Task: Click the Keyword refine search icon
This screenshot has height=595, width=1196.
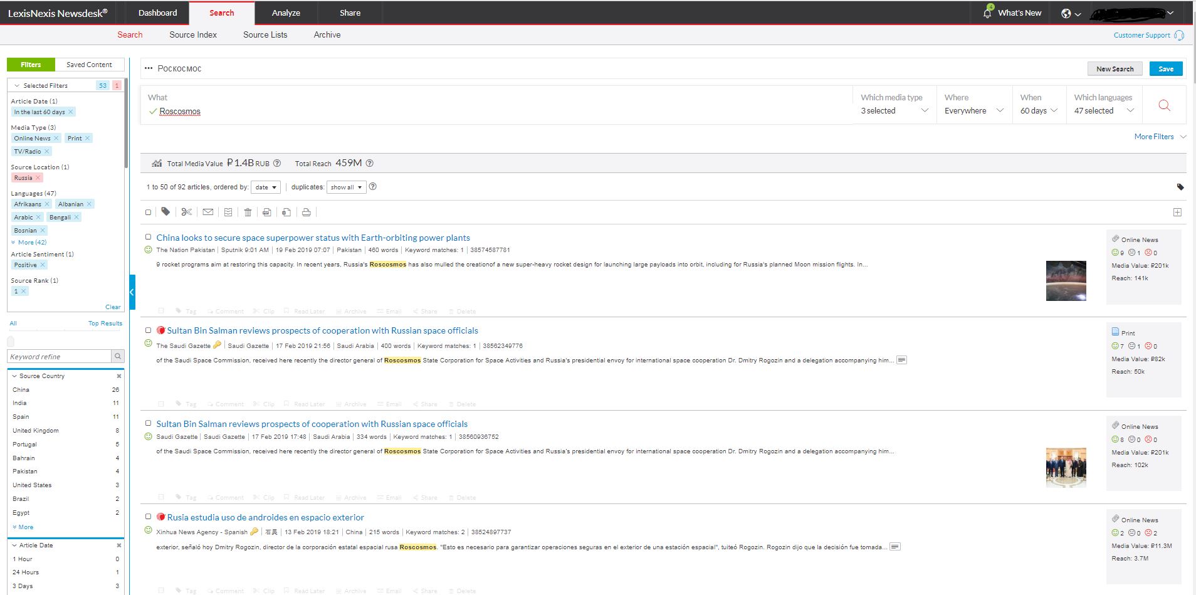Action: [118, 357]
